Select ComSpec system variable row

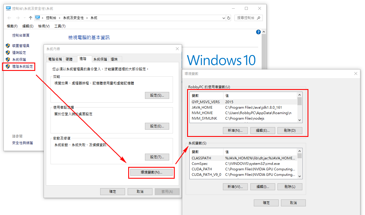pyautogui.click(x=243, y=164)
